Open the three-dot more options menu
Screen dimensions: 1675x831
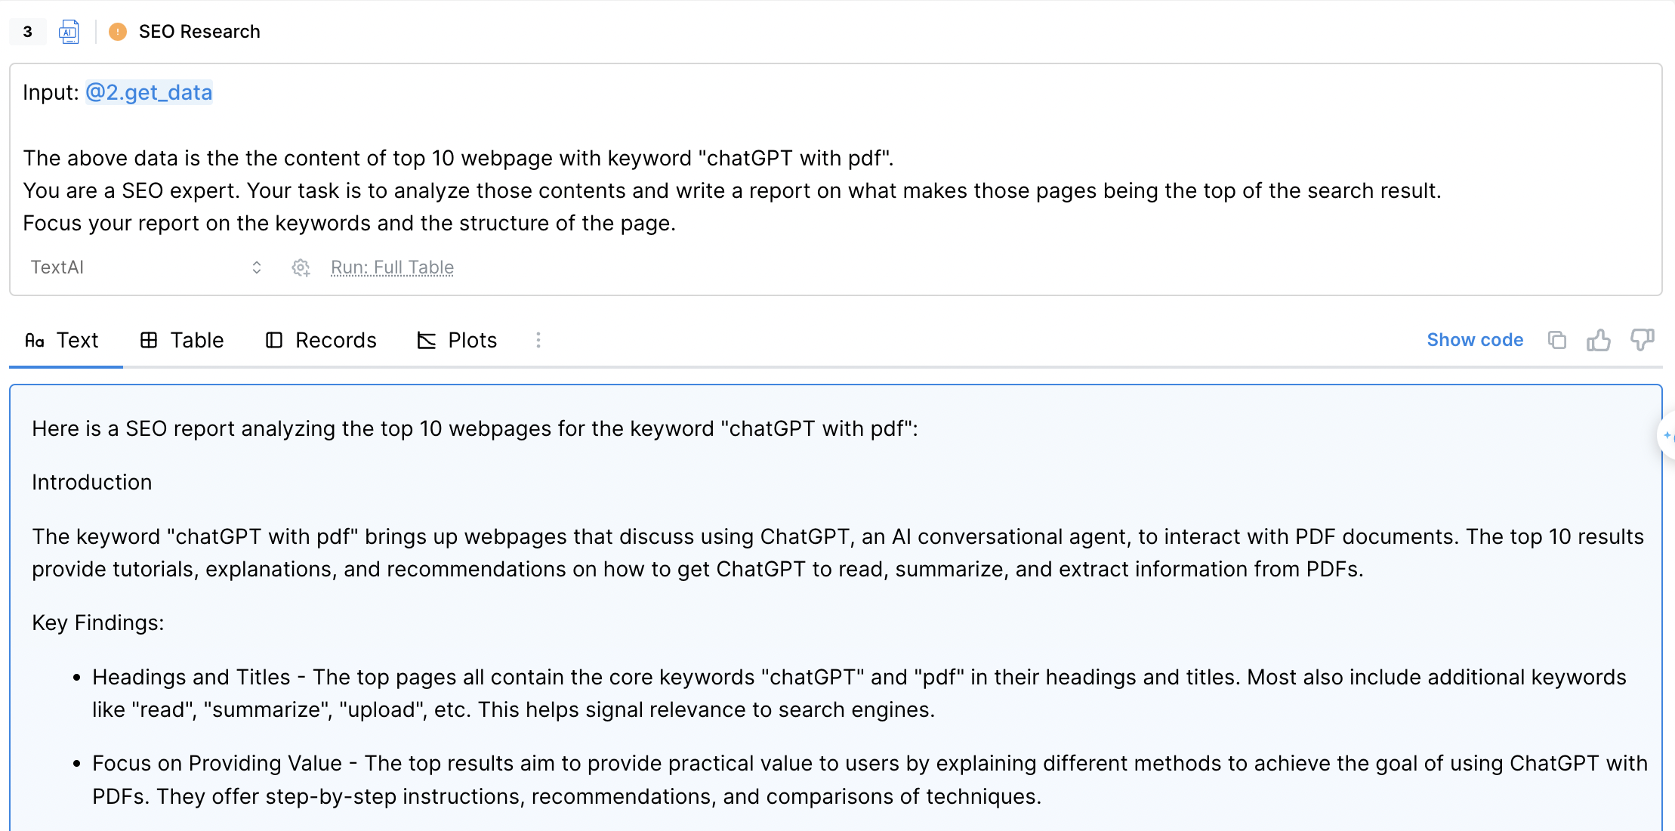point(538,340)
